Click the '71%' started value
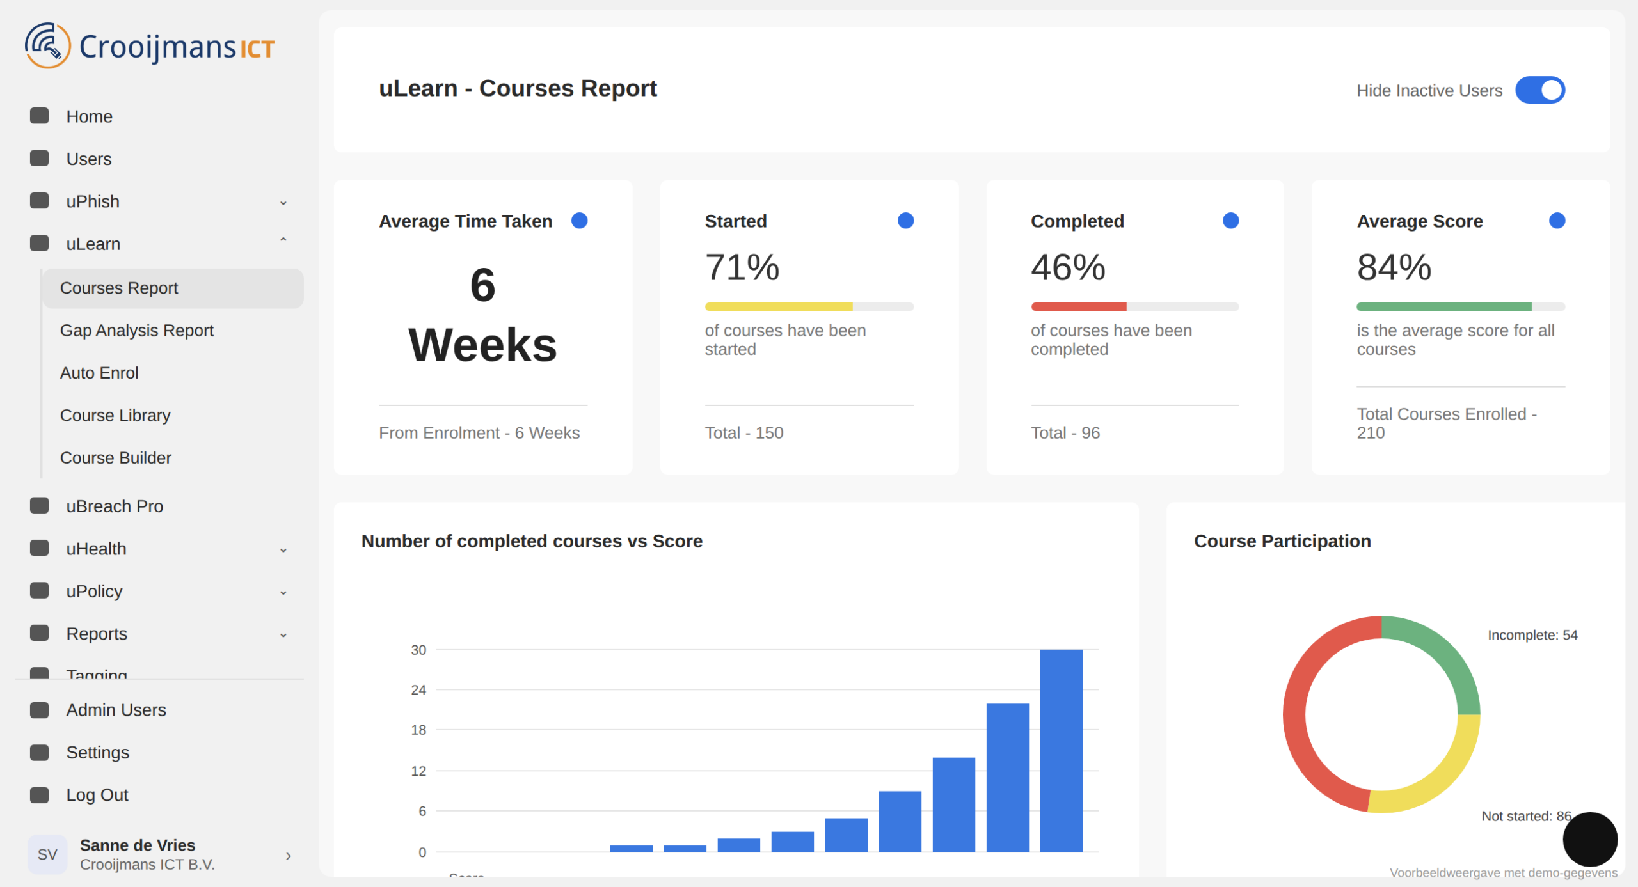This screenshot has height=887, width=1638. (x=742, y=267)
